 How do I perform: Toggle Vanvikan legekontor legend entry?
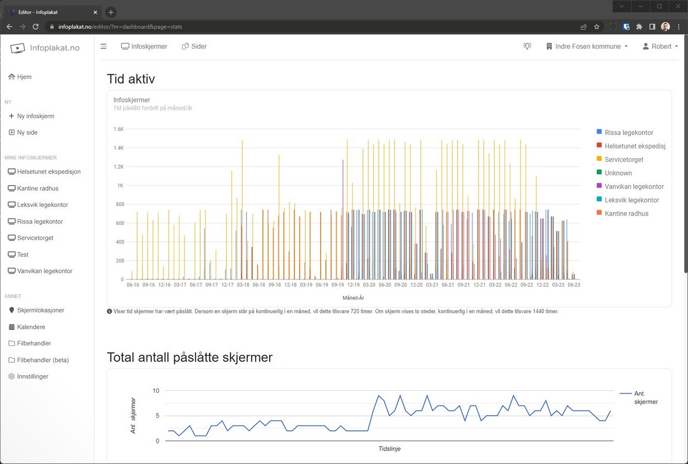[634, 187]
